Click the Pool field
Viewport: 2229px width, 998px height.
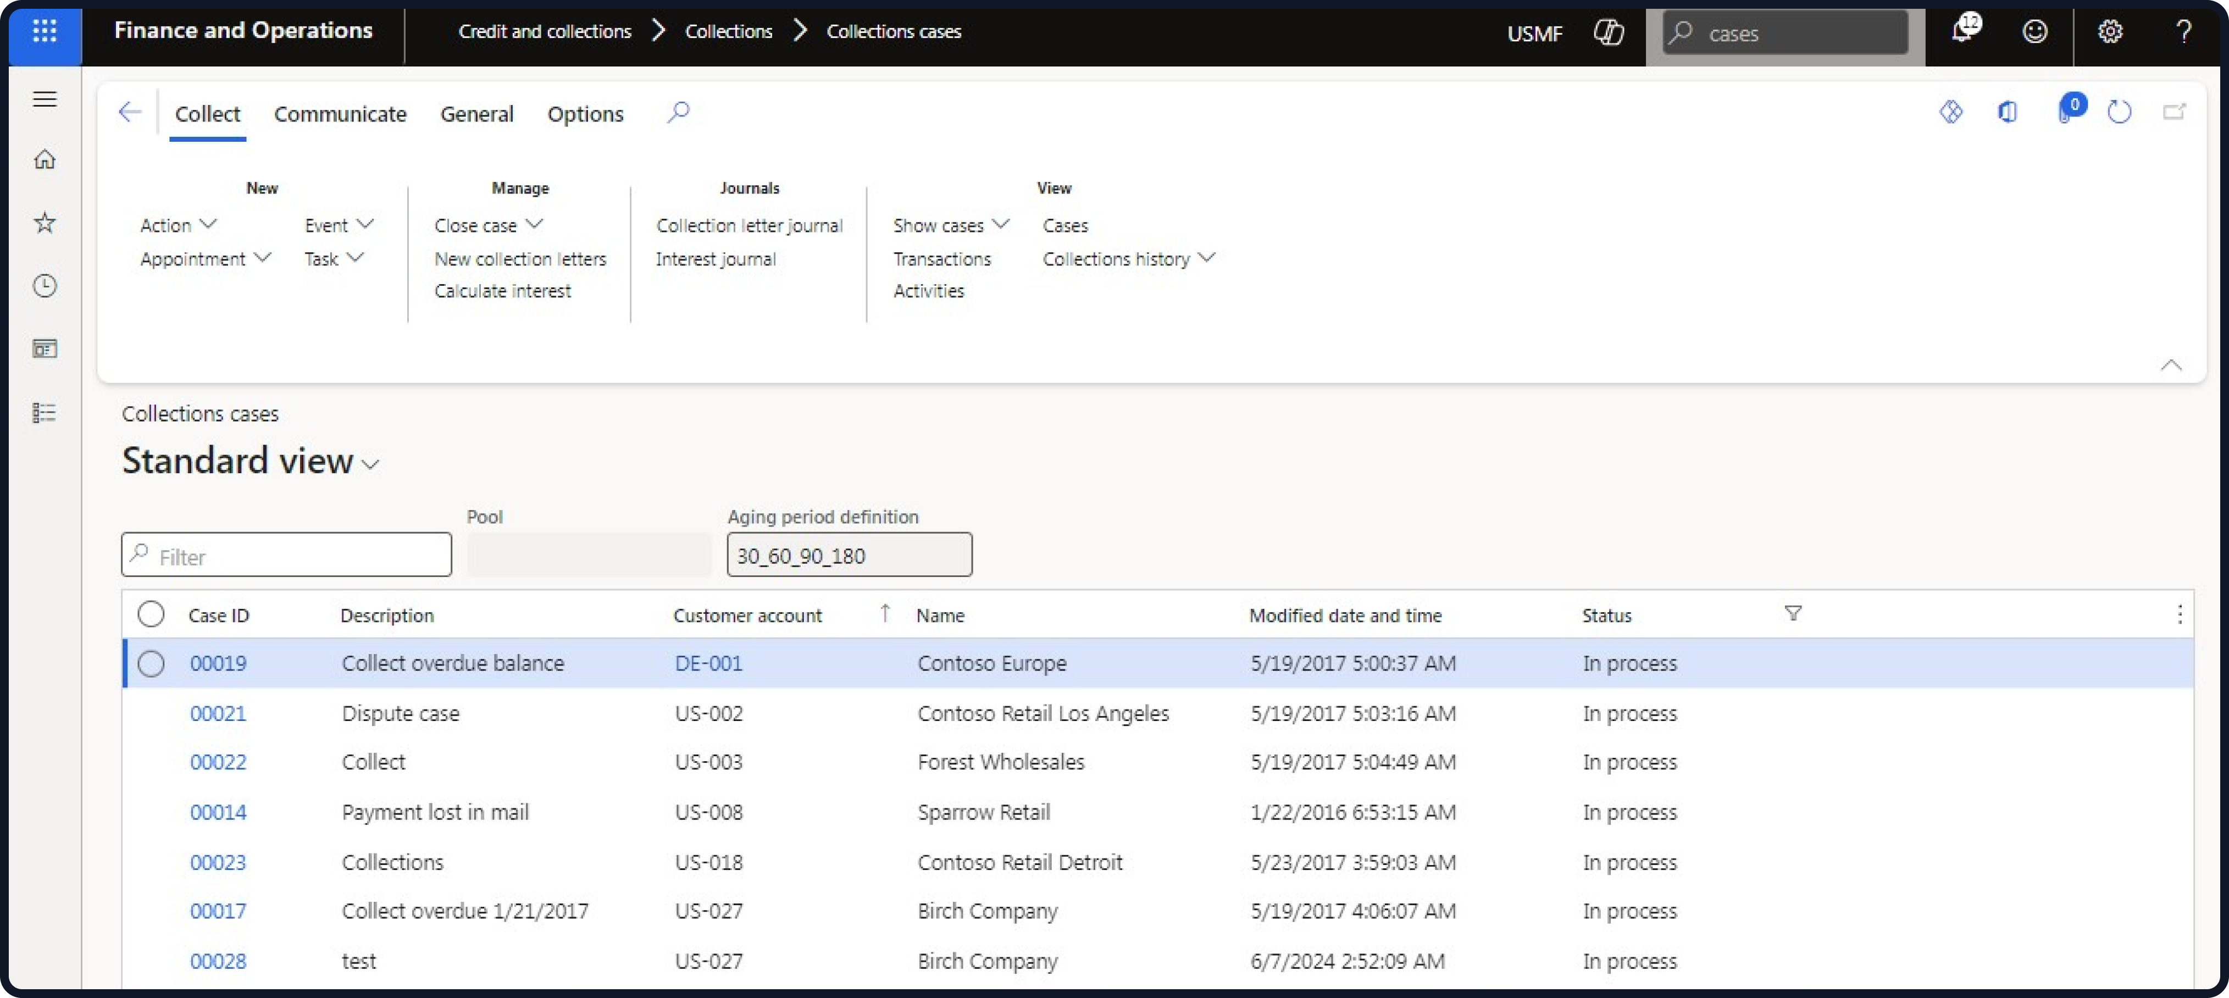pos(589,555)
